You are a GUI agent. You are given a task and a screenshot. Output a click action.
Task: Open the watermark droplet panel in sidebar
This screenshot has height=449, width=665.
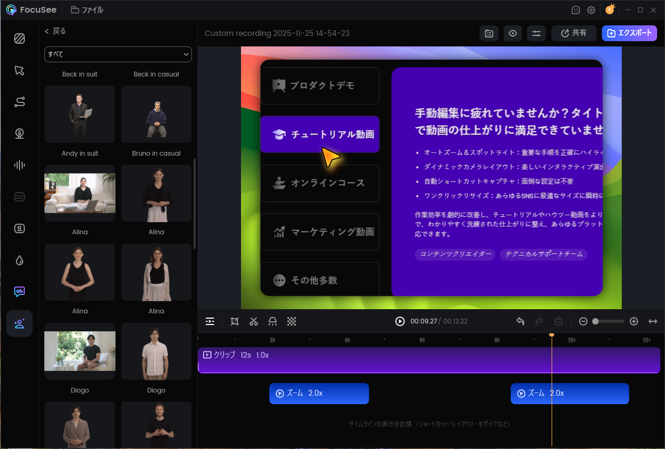coord(20,260)
